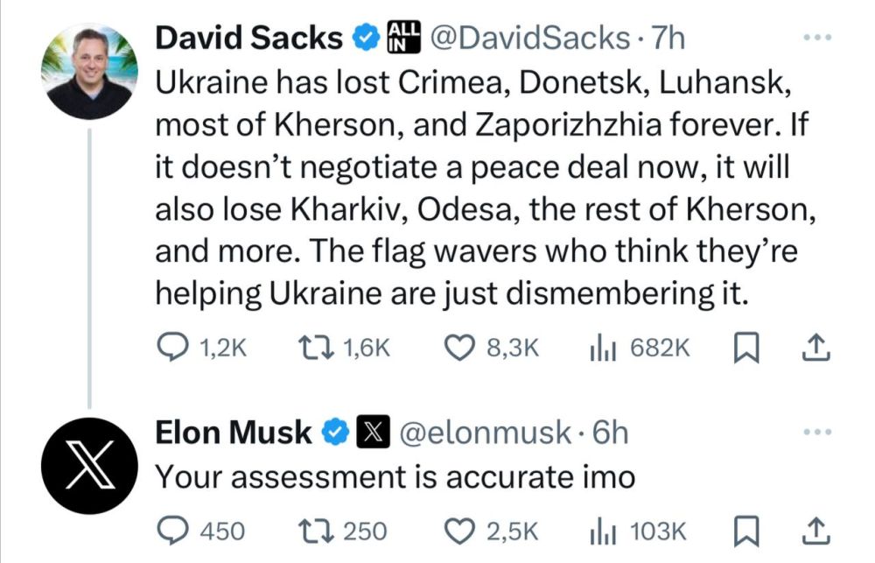Screen dimensions: 875x563
Task: Share Elon Musk's reply
Action: coord(817,530)
